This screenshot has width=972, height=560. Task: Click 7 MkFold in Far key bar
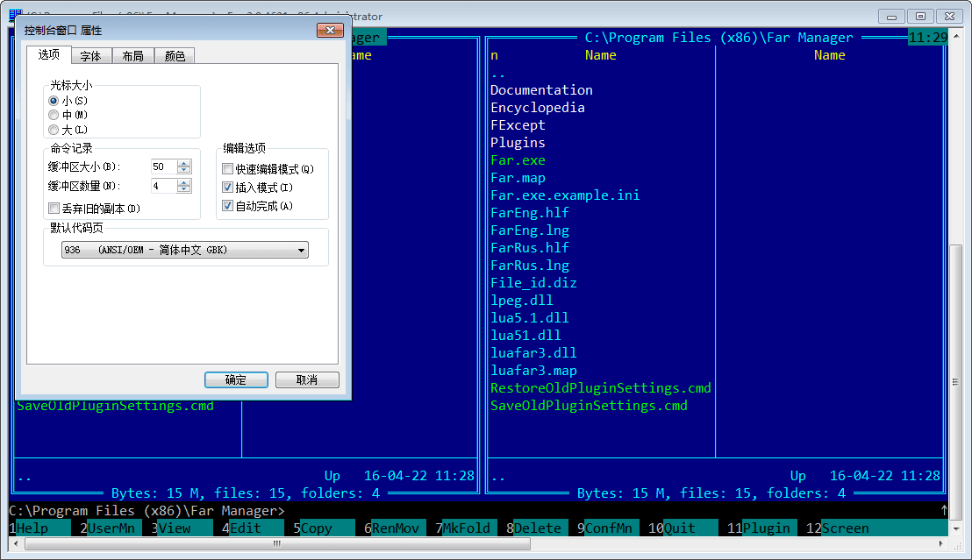466,528
